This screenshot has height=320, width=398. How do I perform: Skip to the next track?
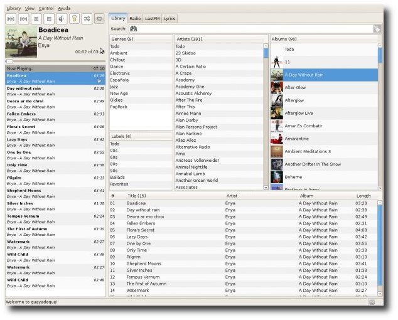click(23, 19)
